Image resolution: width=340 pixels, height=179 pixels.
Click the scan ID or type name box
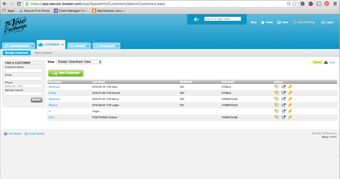click(223, 19)
